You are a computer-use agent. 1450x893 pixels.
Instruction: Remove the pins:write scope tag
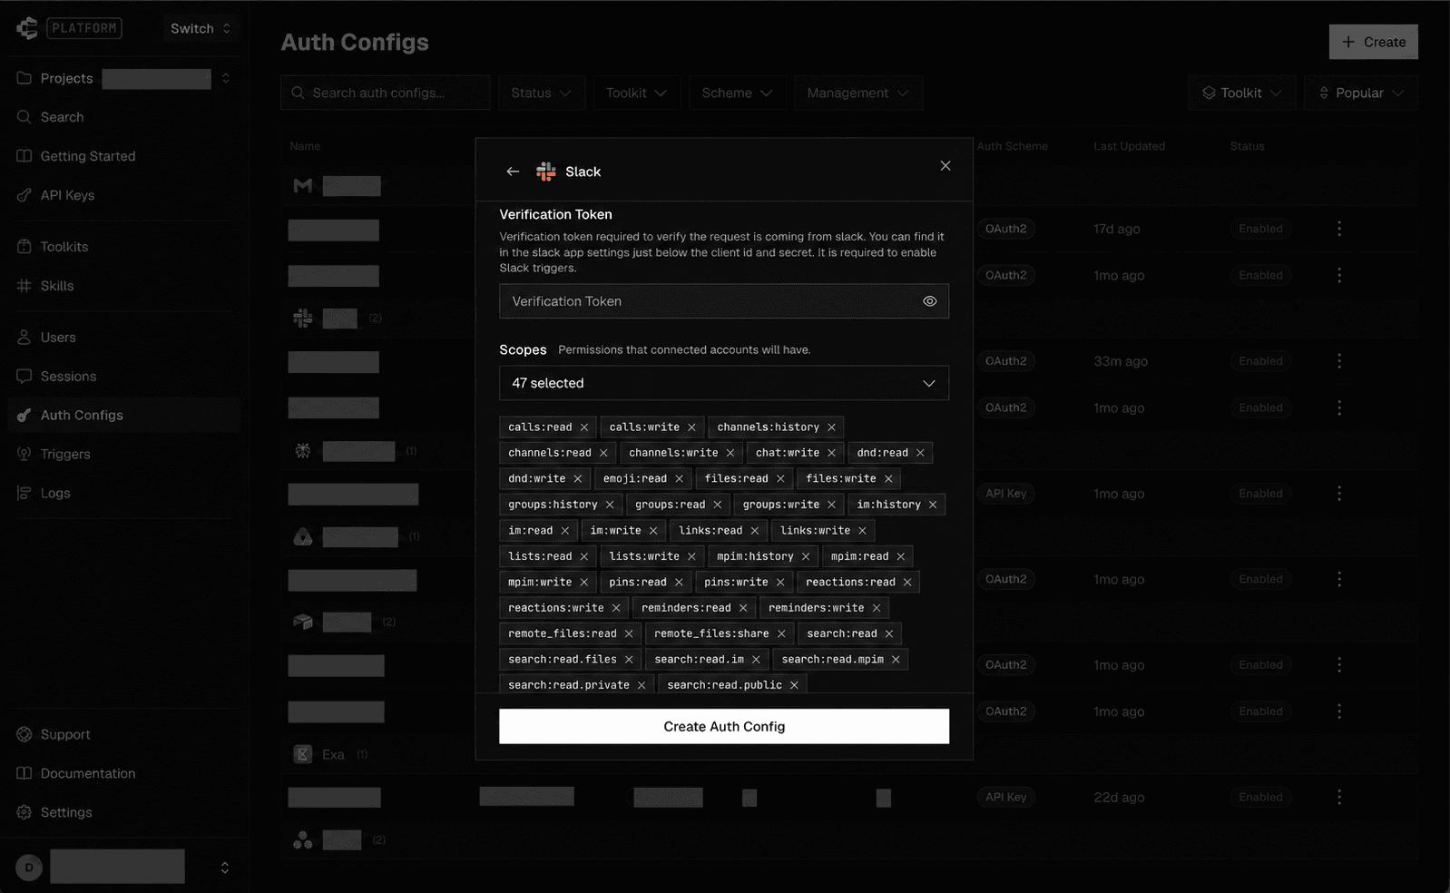point(780,583)
